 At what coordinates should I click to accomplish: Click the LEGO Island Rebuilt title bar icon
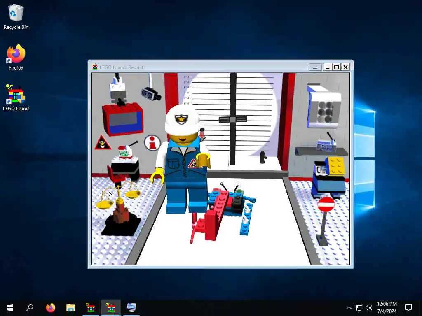point(95,67)
